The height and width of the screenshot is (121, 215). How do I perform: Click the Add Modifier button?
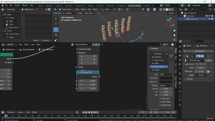pos(198,51)
